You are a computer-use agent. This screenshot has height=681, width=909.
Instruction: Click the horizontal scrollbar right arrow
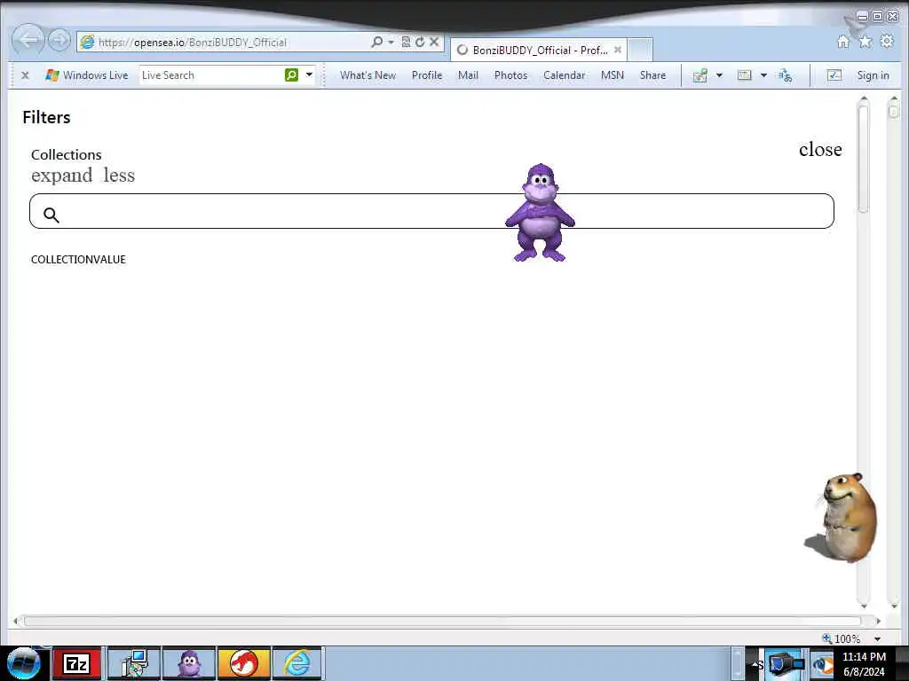click(x=878, y=621)
